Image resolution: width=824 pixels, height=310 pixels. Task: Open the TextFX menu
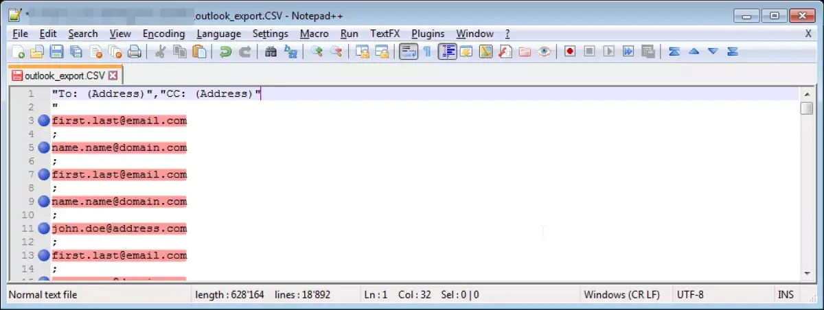tap(385, 34)
